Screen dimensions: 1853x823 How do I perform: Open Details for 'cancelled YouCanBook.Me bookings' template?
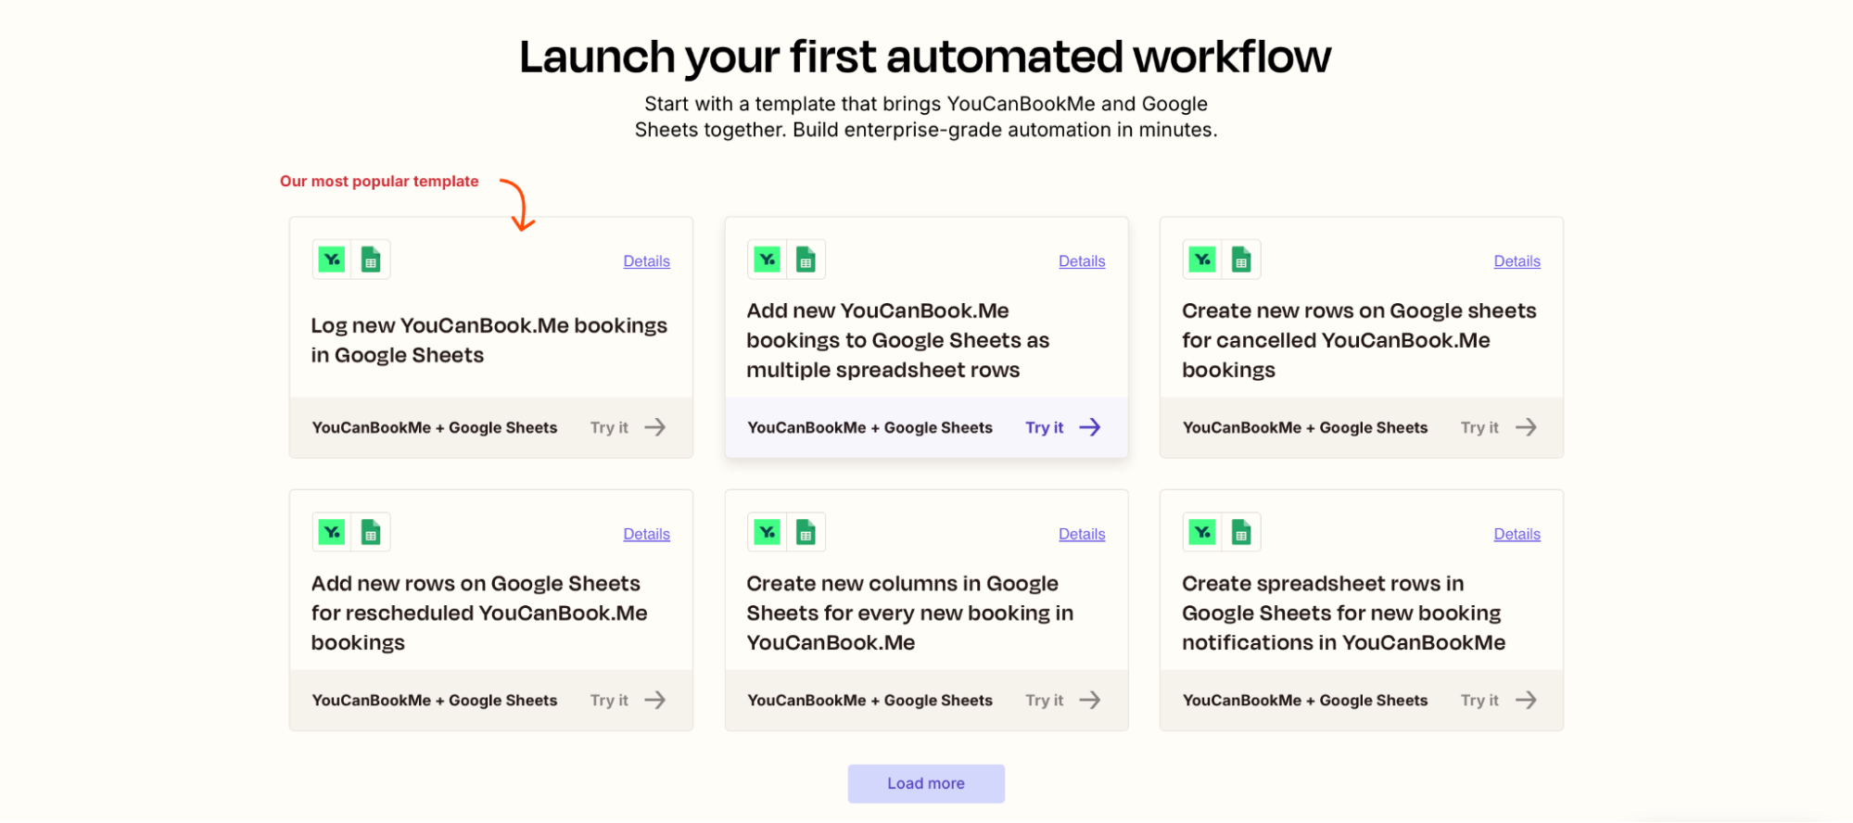(1517, 261)
